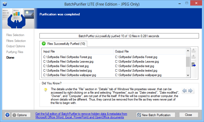The image size is (204, 122).
Task: Click scroll-down arrow of the file list
Action: pos(188,75)
